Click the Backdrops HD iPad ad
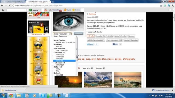175x98 pixels. [38, 27]
